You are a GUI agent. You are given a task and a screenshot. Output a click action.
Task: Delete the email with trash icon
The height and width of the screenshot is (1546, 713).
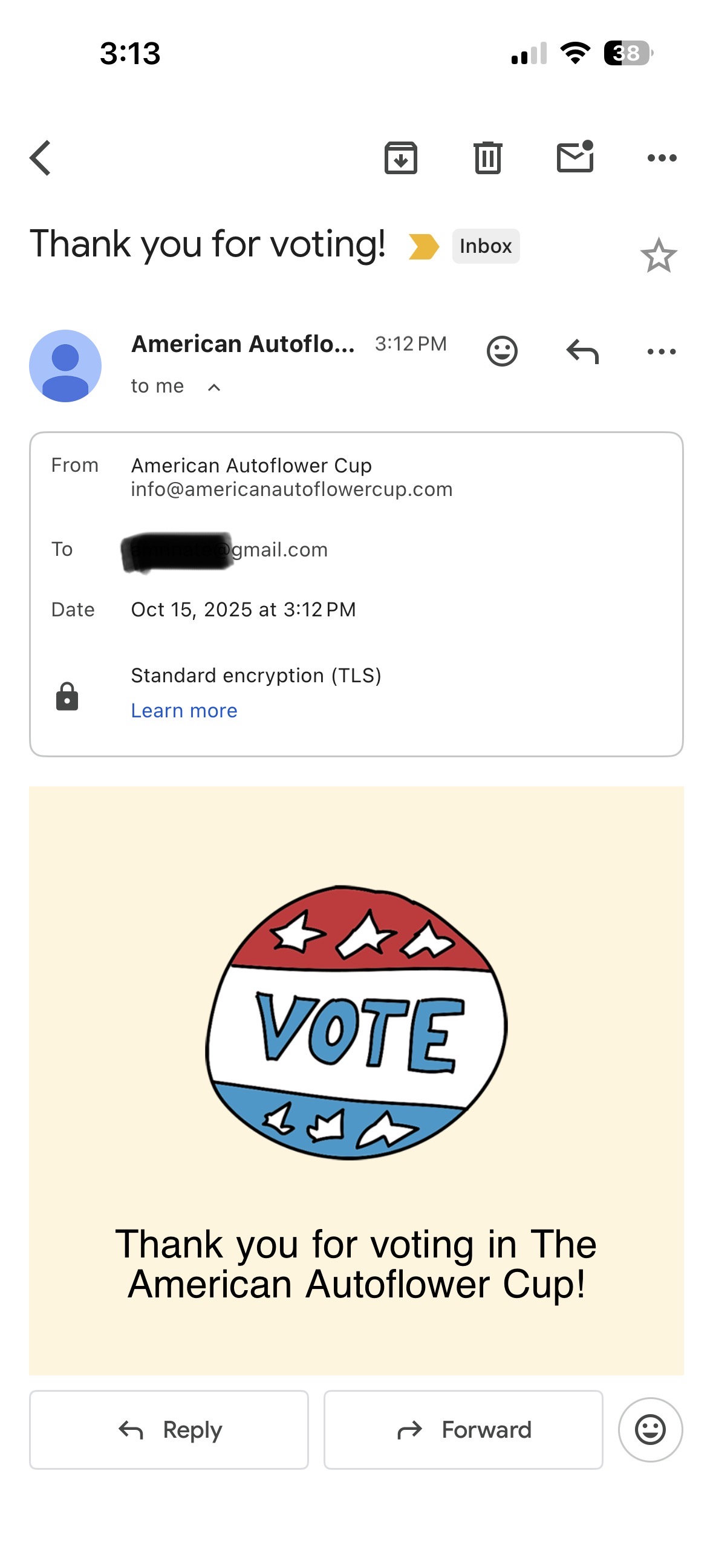click(x=487, y=158)
